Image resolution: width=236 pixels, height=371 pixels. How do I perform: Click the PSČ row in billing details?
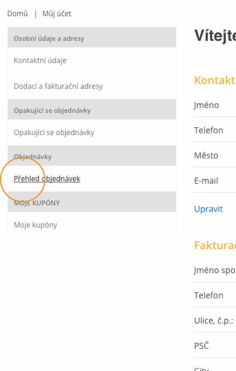point(215,346)
